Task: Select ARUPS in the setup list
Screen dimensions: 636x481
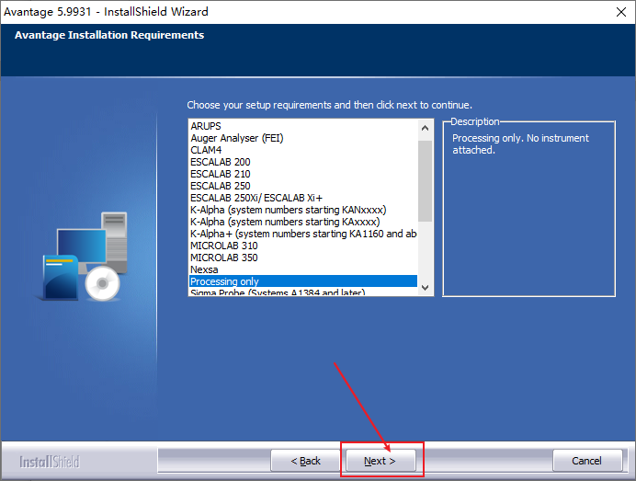Action: tap(303, 126)
